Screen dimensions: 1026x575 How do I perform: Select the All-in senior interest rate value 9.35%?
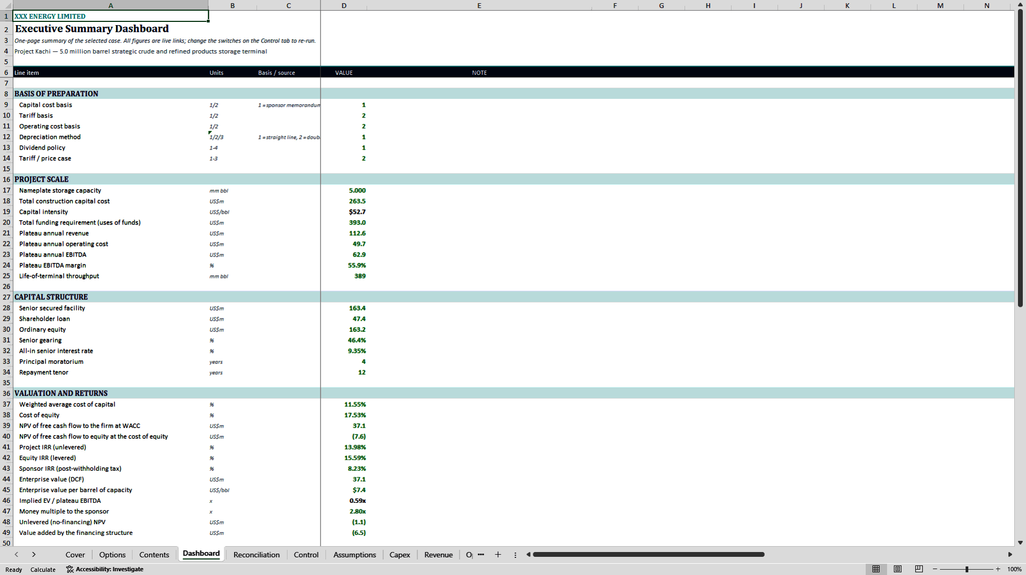click(344, 351)
